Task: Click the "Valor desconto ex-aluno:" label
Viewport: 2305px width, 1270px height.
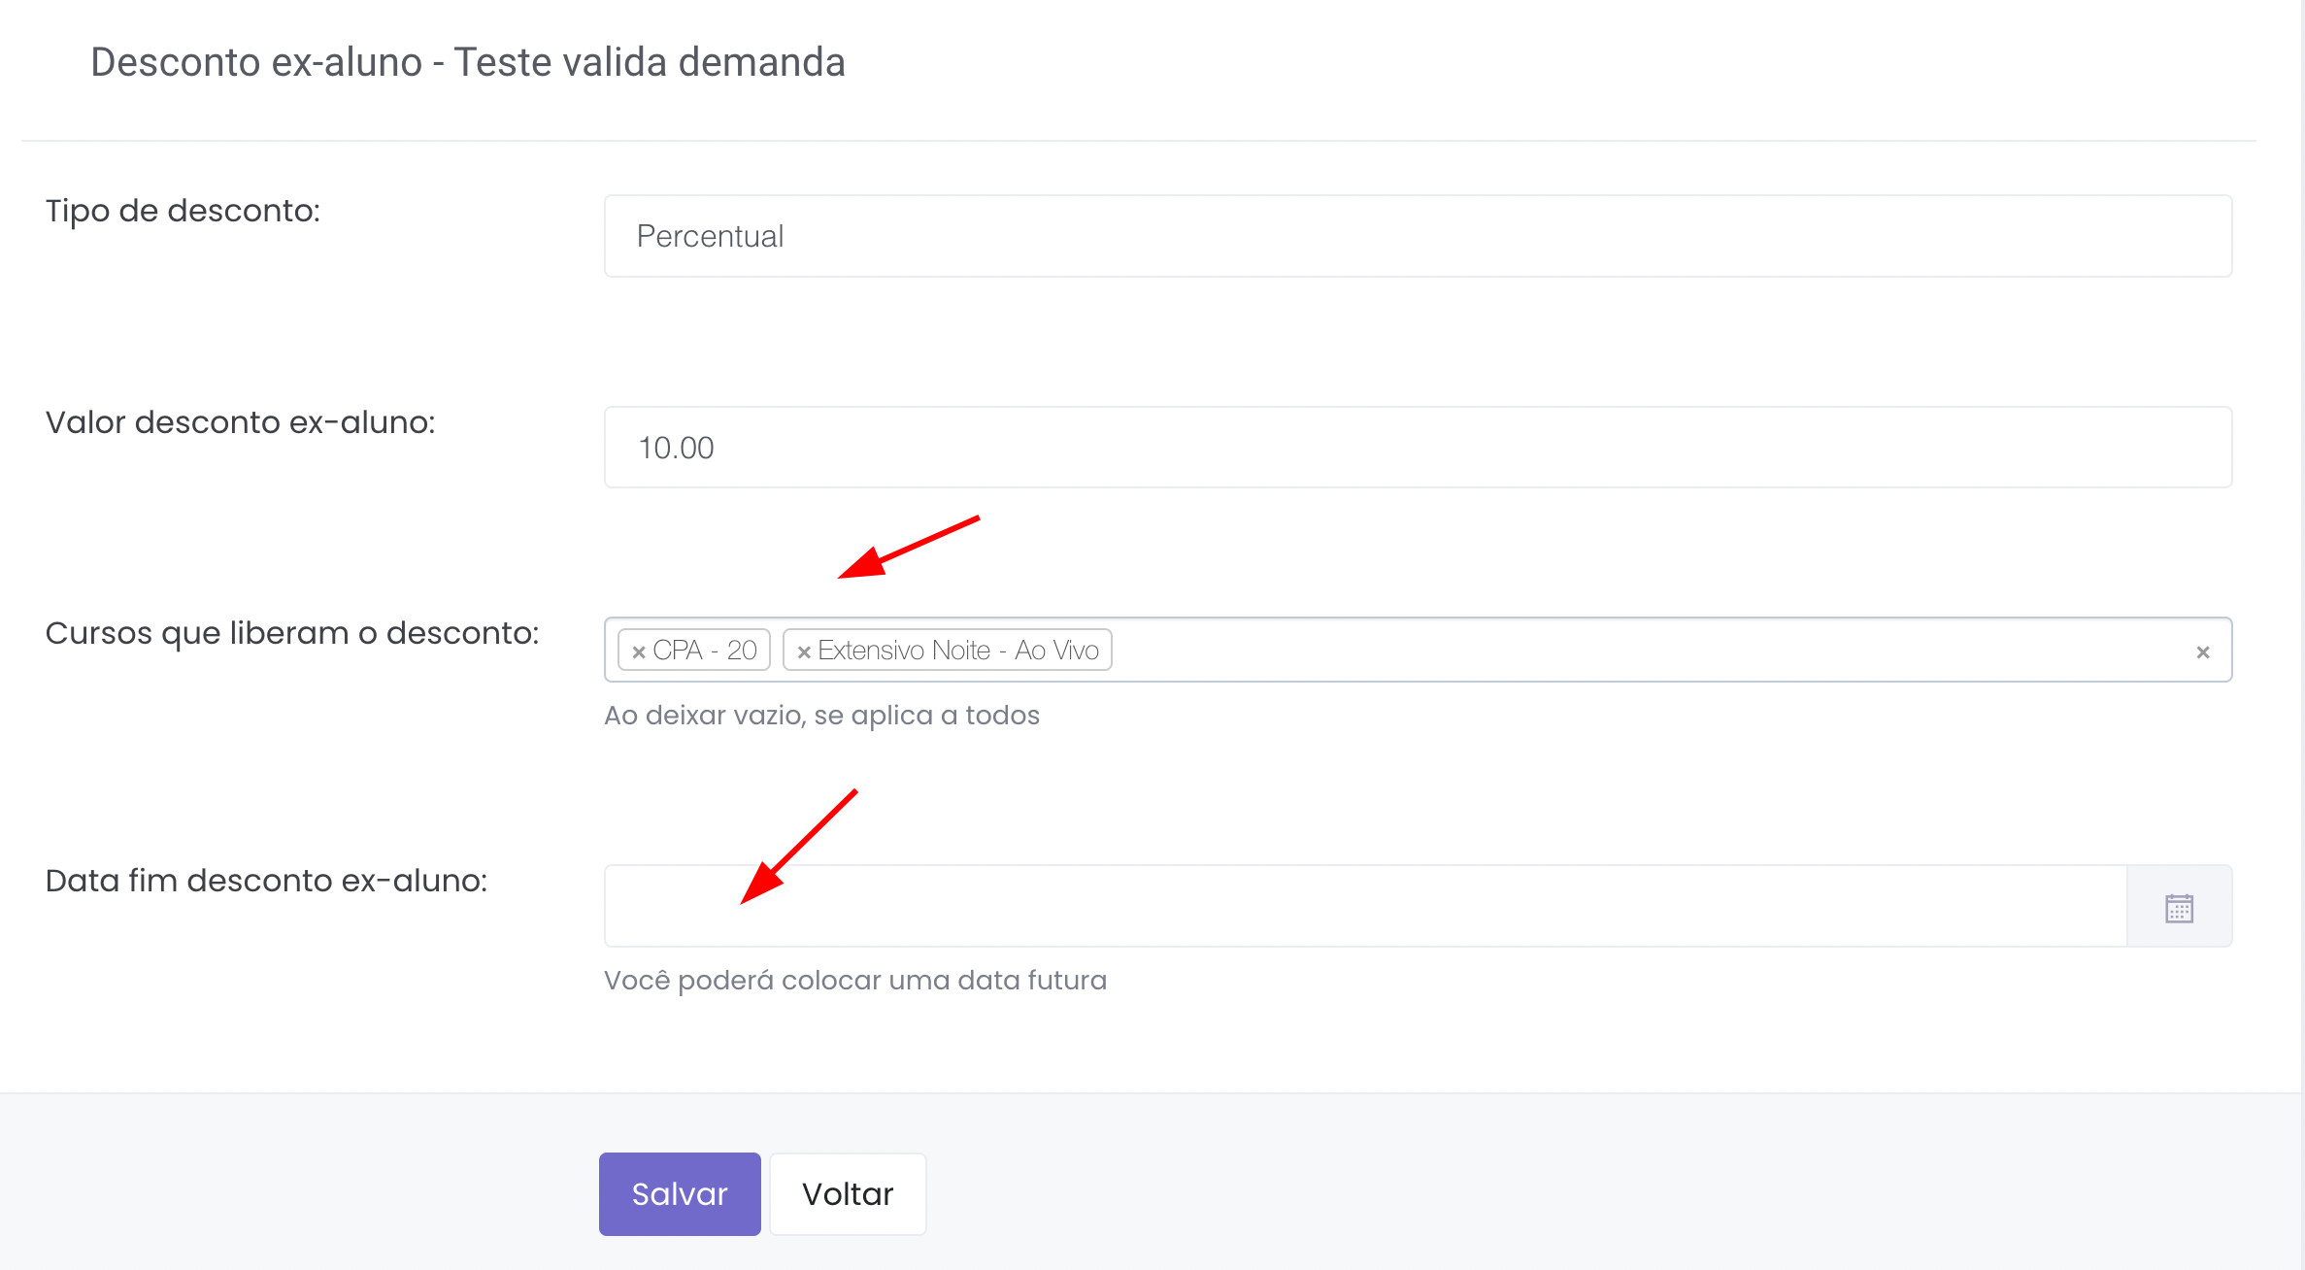Action: [240, 422]
